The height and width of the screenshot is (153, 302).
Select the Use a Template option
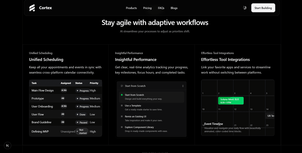152,108
